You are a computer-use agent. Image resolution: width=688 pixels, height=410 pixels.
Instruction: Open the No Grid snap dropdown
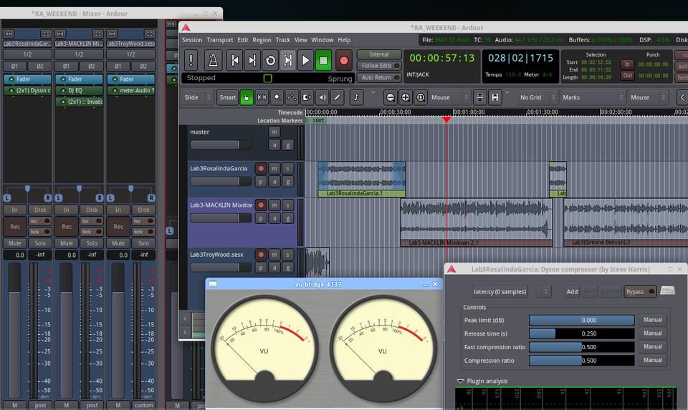tap(537, 97)
